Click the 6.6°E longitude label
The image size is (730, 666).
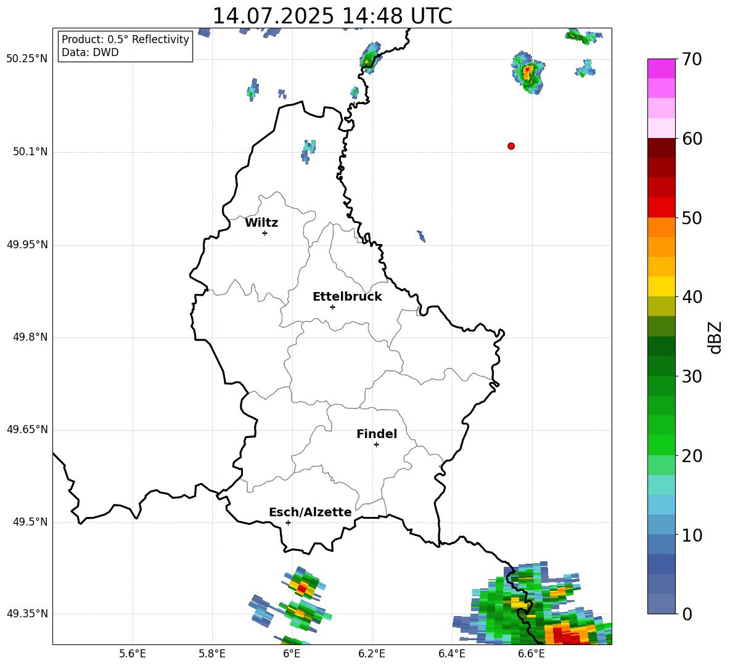pos(531,654)
